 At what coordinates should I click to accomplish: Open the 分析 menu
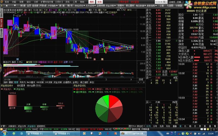point(36,2)
